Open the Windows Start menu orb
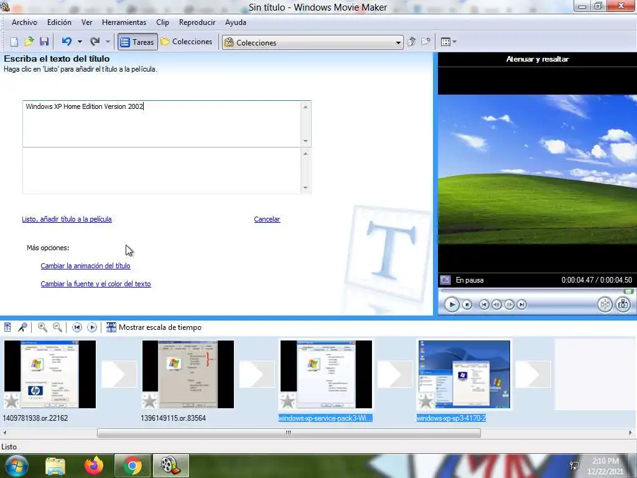 tap(16, 466)
